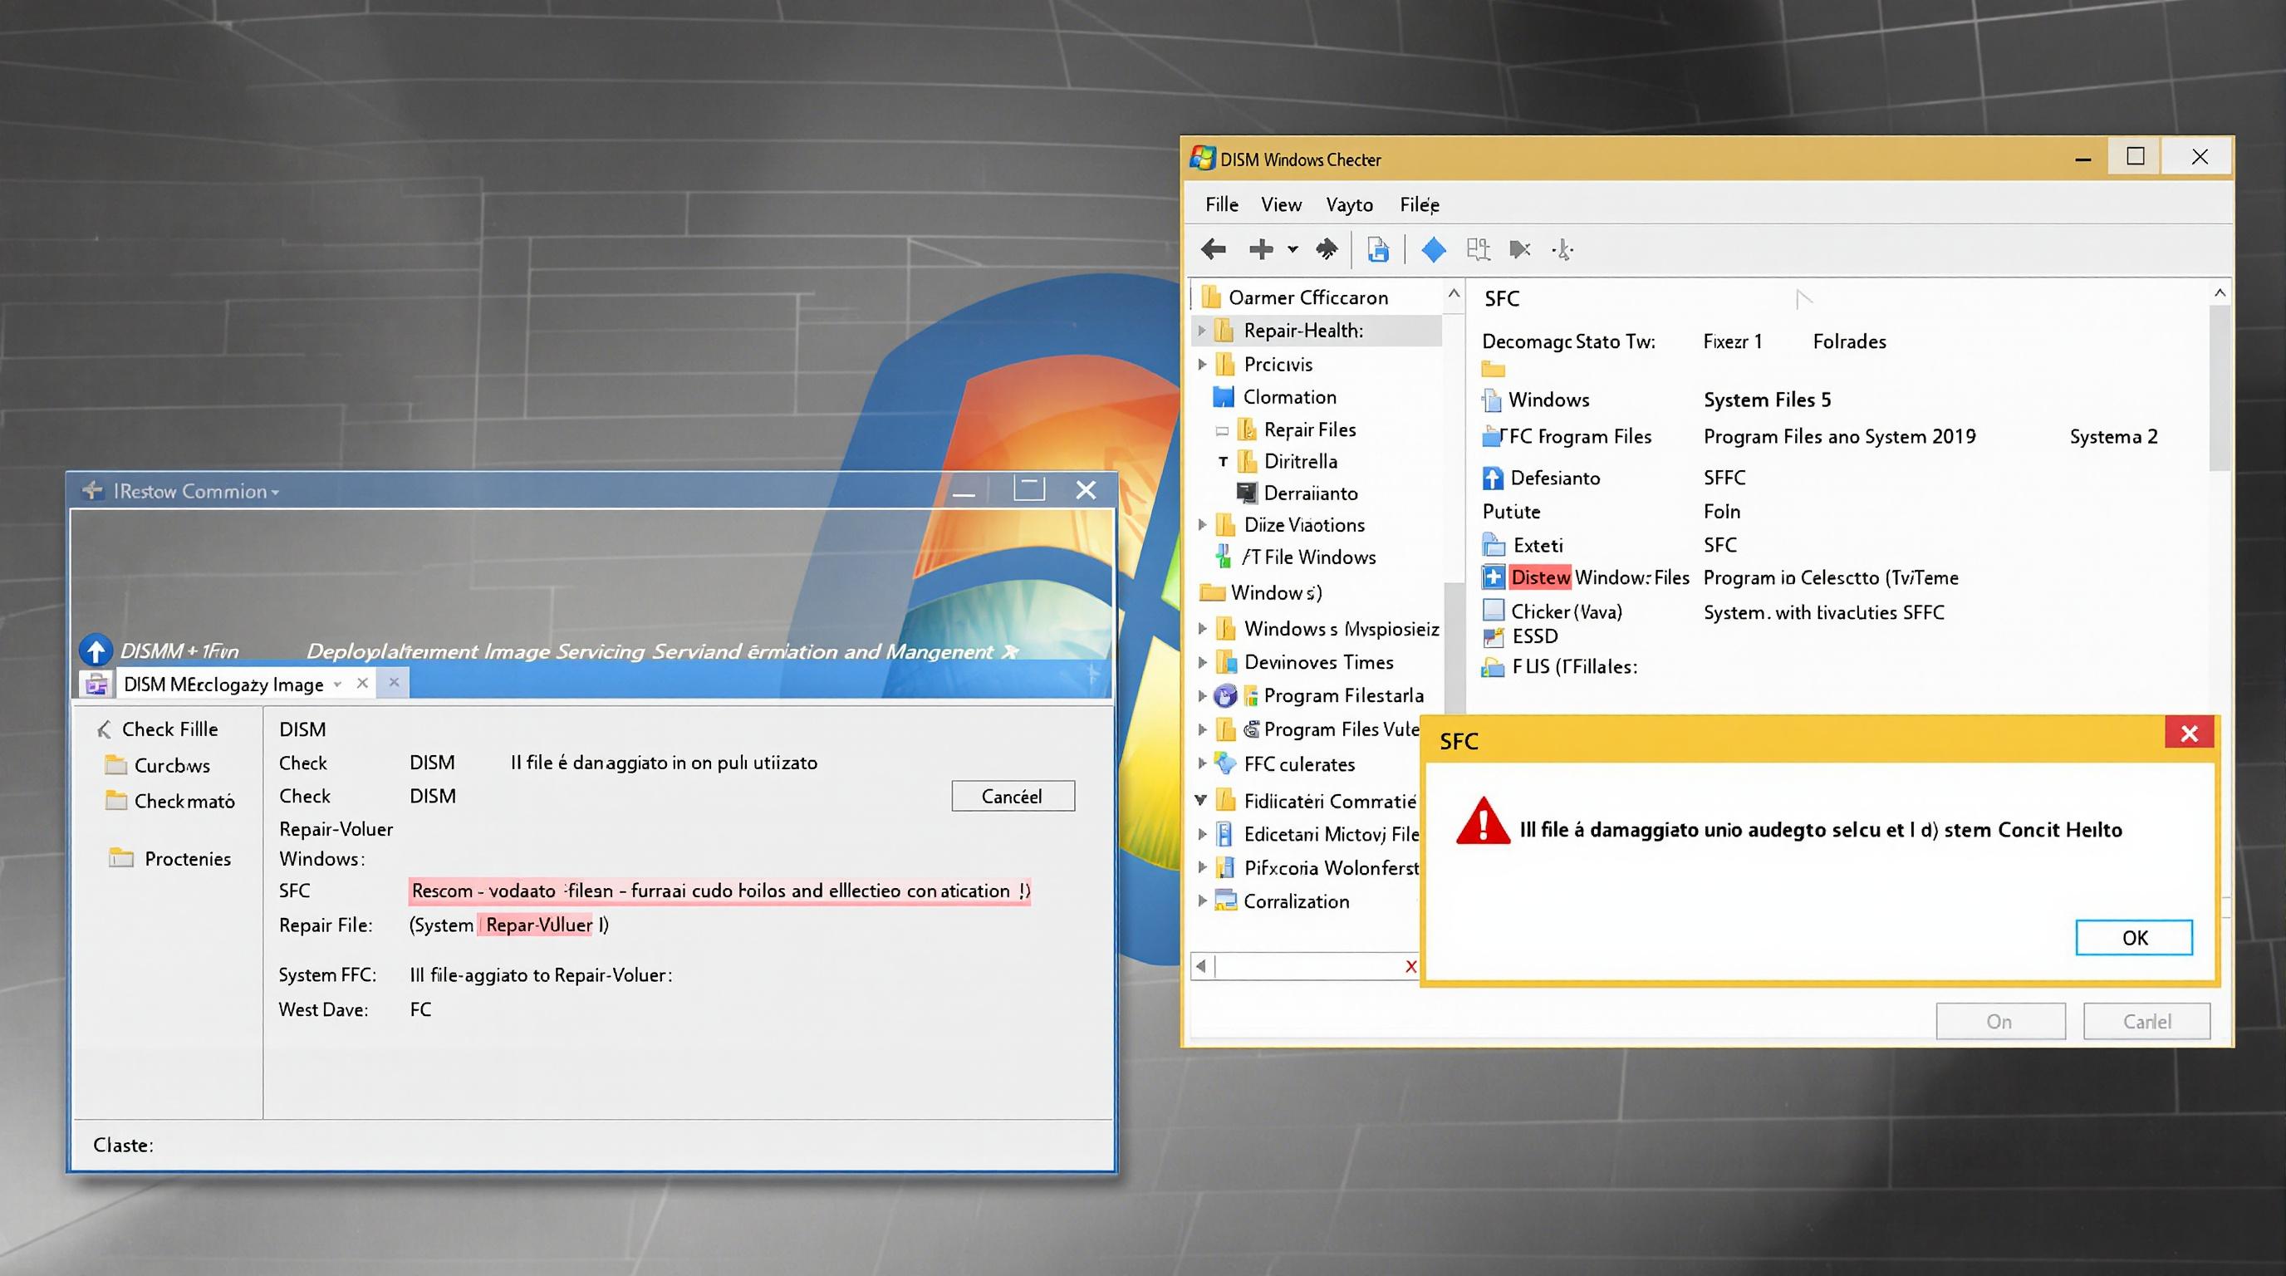Click the export arrow toolbar icon
2286x1276 pixels.
1520,249
